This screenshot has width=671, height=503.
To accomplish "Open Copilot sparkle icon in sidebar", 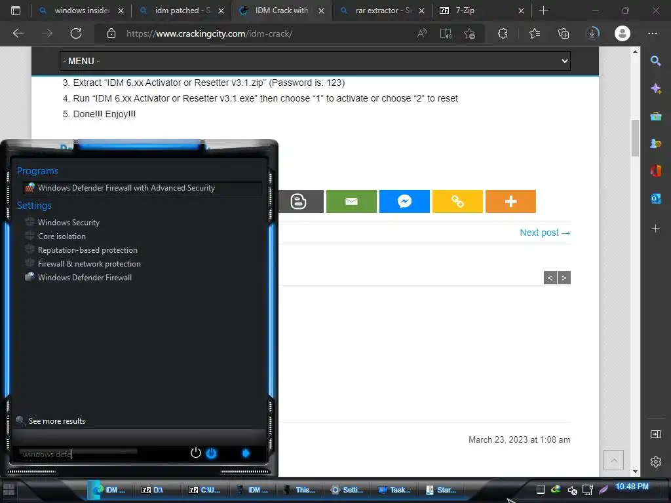I will pyautogui.click(x=655, y=88).
